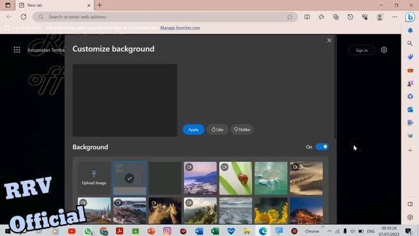Viewport: 419px width, 236px height.
Task: Show hidden system tray icons chevron
Action: (x=329, y=231)
